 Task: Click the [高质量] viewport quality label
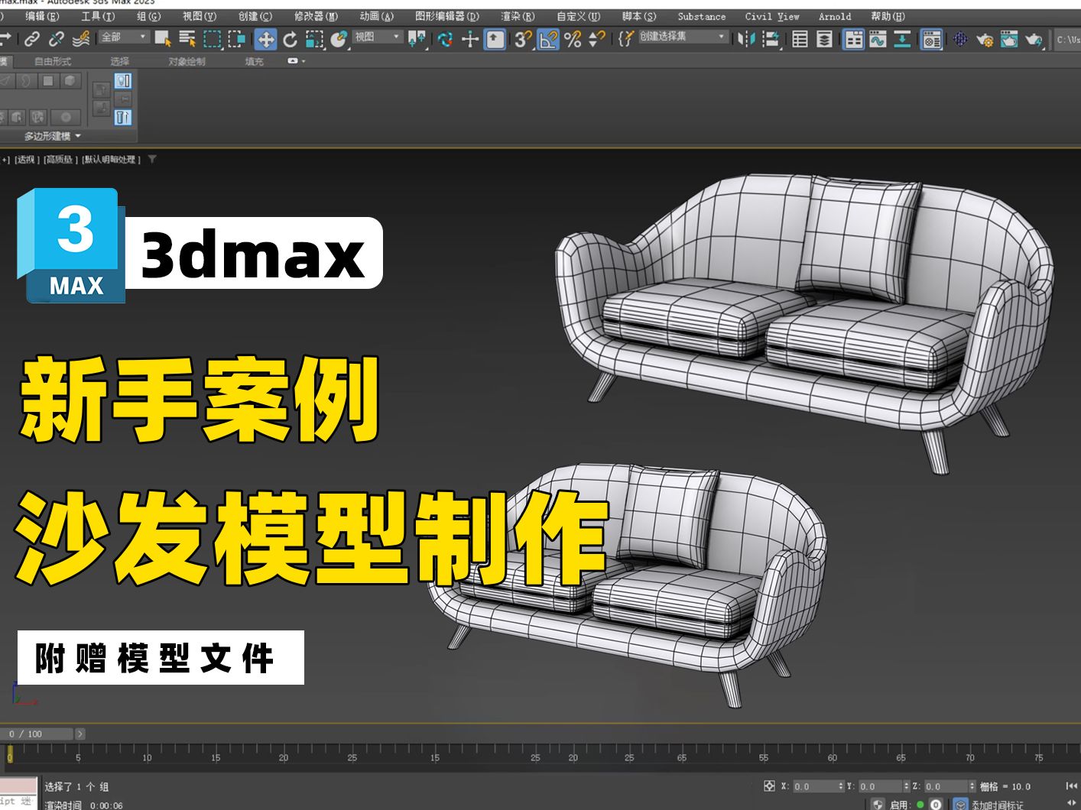coord(60,160)
